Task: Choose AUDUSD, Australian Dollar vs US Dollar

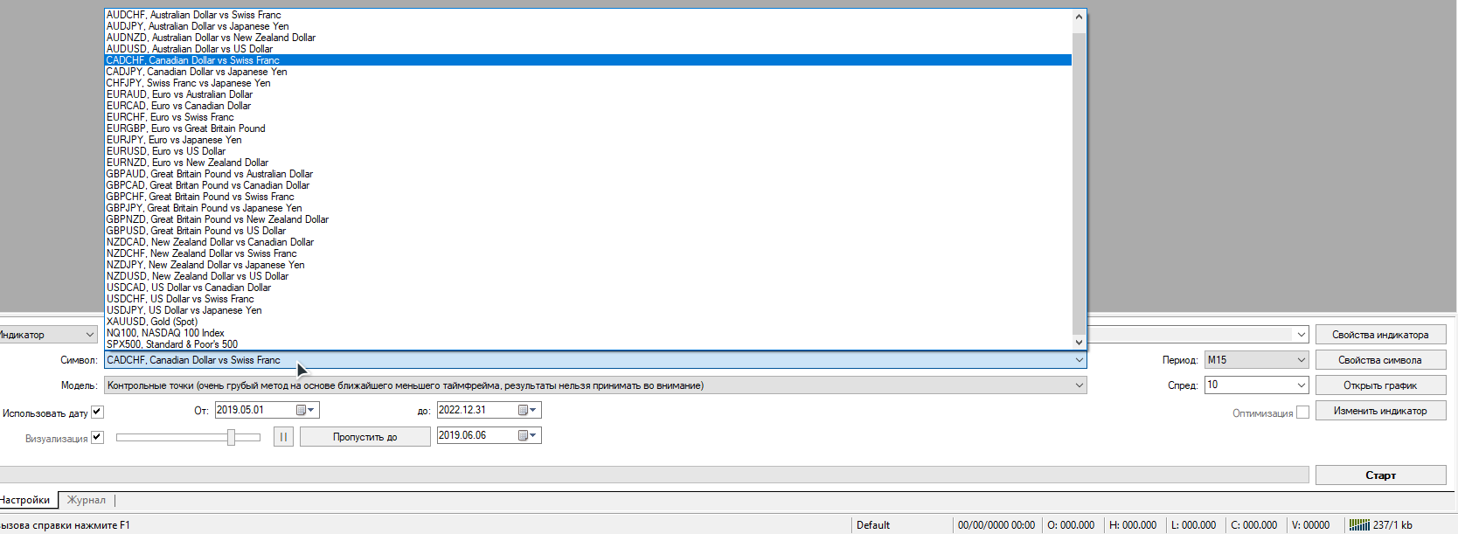Action: (x=588, y=49)
